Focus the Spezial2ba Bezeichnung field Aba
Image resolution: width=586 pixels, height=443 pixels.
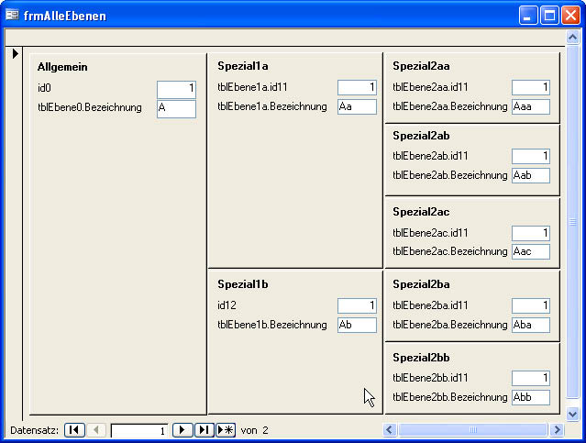(531, 325)
